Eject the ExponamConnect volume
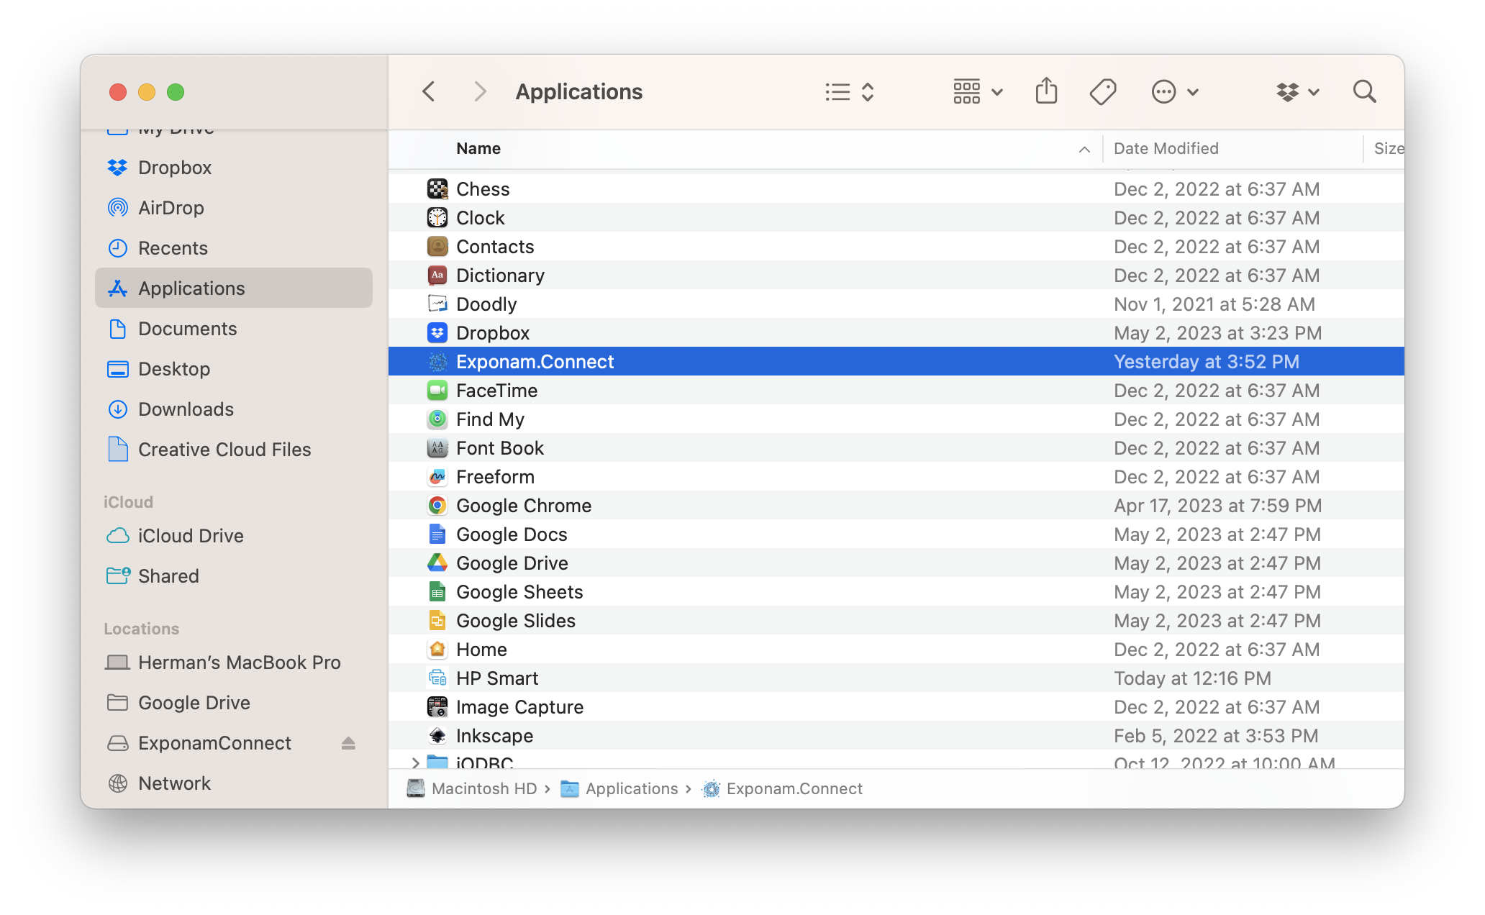The image size is (1485, 915). pyautogui.click(x=348, y=743)
